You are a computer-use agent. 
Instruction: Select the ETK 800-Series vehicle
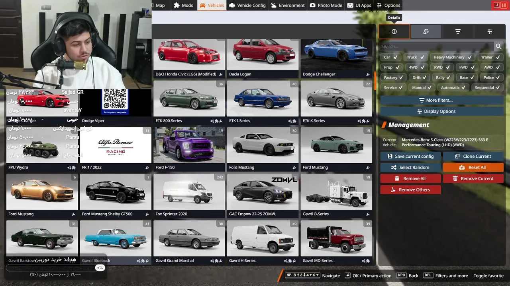189,102
